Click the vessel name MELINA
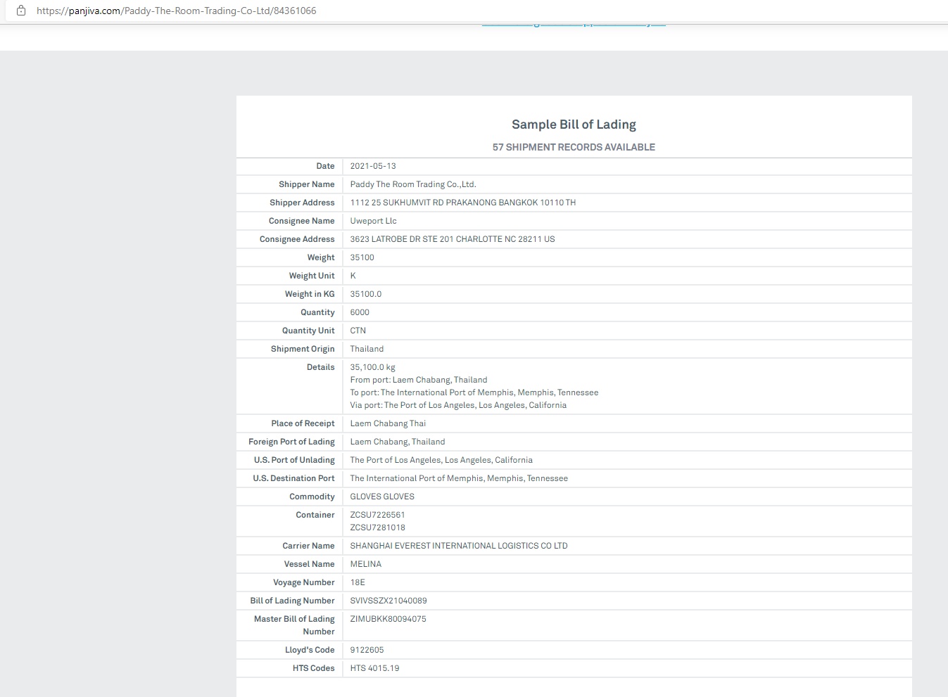The image size is (948, 697). [x=366, y=564]
